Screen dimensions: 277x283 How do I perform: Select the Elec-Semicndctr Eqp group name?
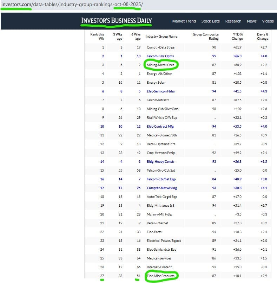(161, 250)
